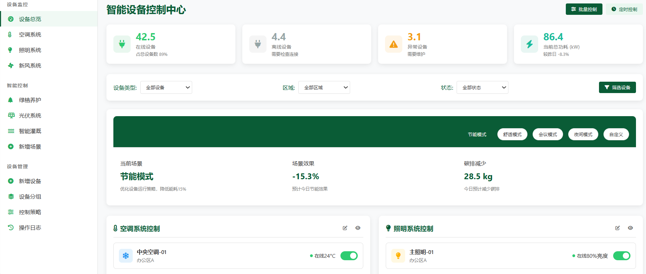Open 空调系统 in the sidebar

(30, 34)
